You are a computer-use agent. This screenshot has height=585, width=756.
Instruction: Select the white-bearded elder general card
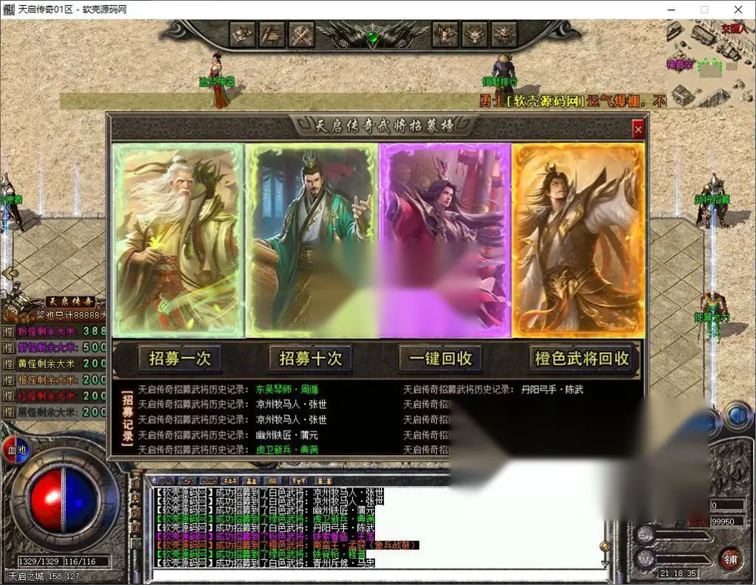(x=178, y=240)
